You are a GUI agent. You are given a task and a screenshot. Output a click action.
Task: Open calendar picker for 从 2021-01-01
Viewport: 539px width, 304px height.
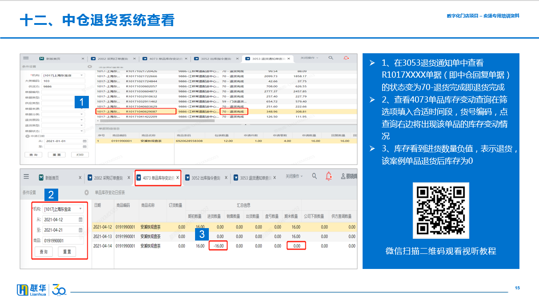tap(84, 141)
